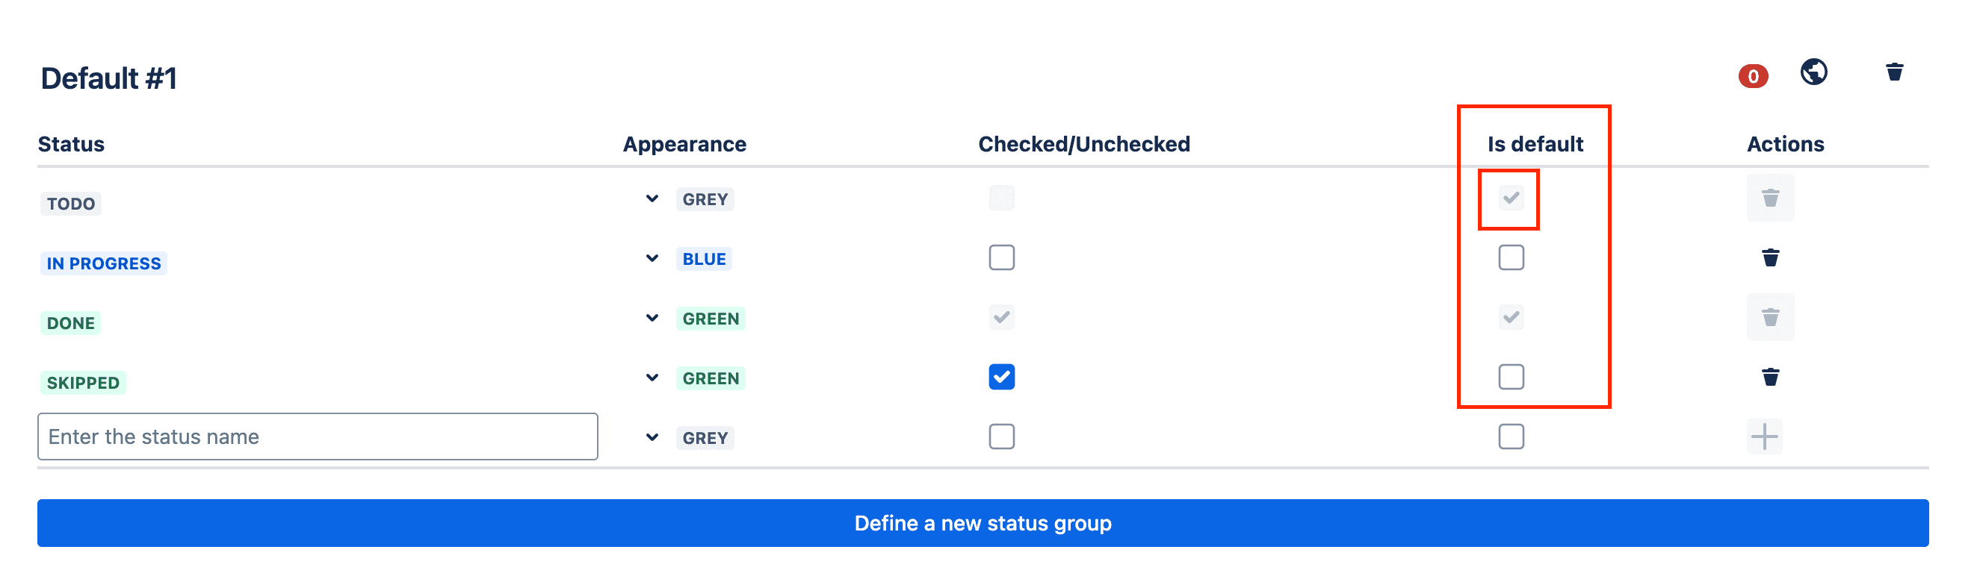Toggle Is default for new status row

pos(1510,436)
